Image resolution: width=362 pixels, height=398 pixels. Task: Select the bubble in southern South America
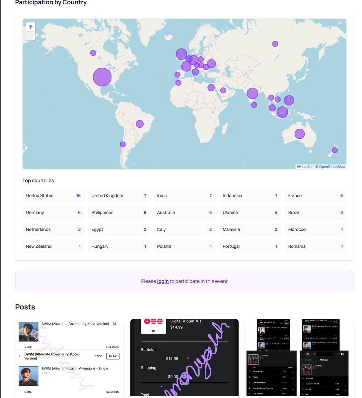pos(123,144)
